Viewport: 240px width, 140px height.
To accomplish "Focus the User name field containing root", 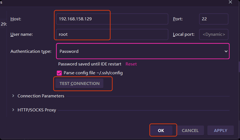I will (x=112, y=34).
